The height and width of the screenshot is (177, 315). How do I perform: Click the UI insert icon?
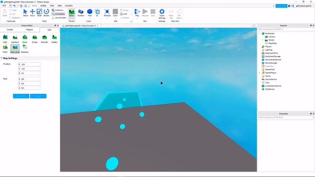[97, 13]
